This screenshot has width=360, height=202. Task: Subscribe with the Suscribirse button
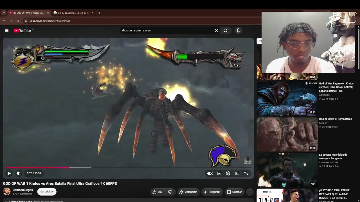click(47, 192)
